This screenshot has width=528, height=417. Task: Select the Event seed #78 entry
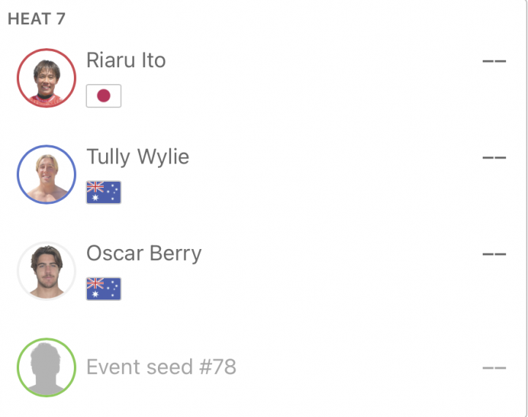(162, 367)
